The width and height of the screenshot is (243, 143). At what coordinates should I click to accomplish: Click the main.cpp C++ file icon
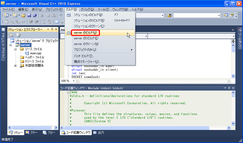pyautogui.click(x=27, y=53)
